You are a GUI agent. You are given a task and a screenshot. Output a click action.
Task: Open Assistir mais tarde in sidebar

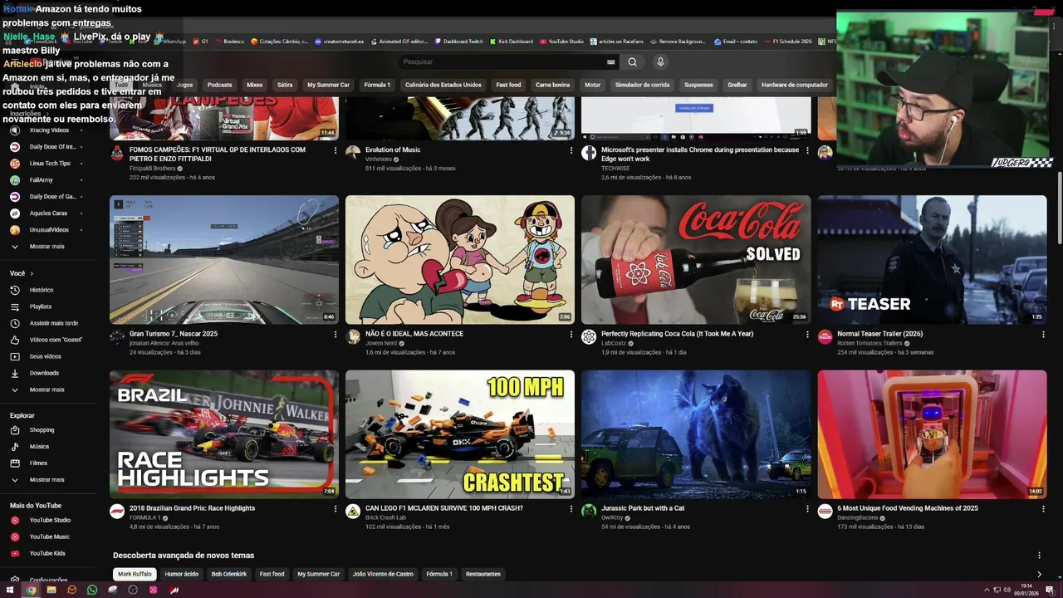[x=54, y=323]
